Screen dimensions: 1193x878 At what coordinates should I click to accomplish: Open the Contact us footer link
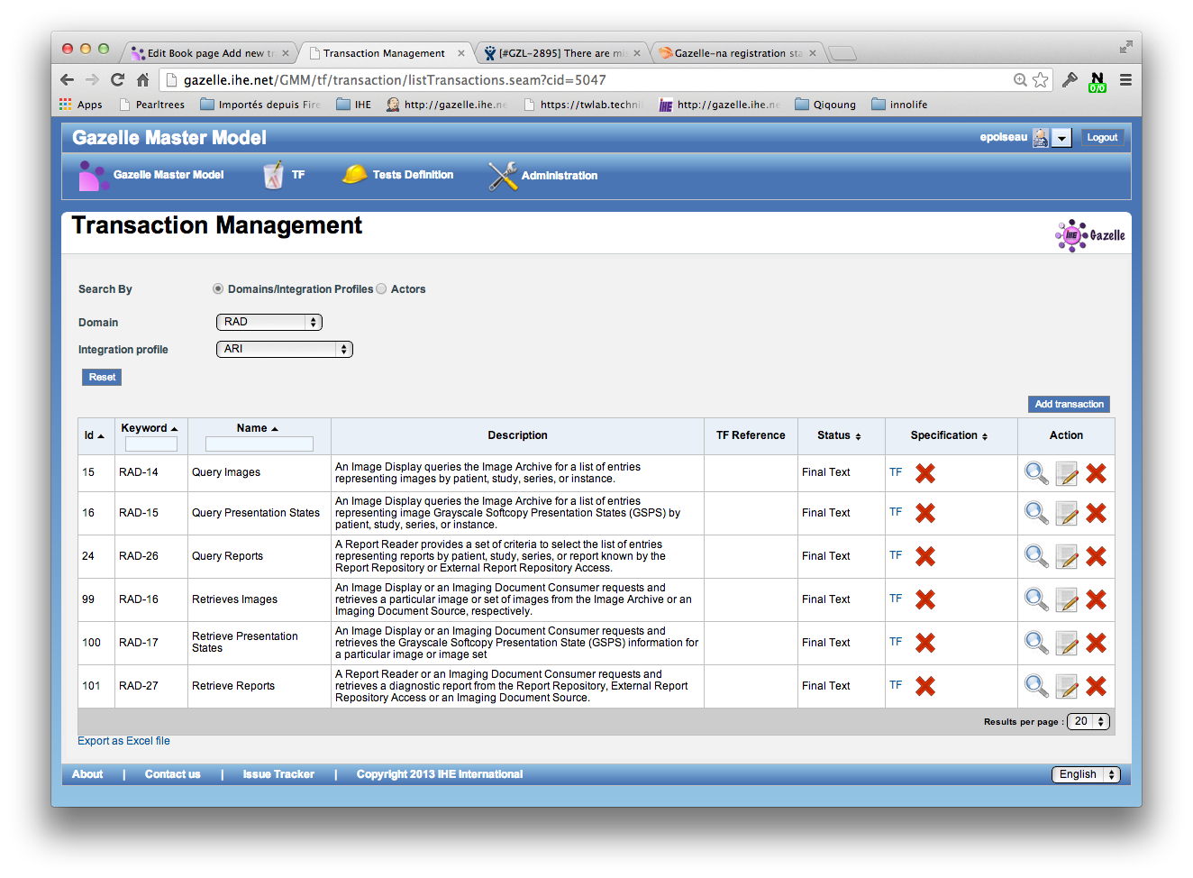pyautogui.click(x=173, y=774)
